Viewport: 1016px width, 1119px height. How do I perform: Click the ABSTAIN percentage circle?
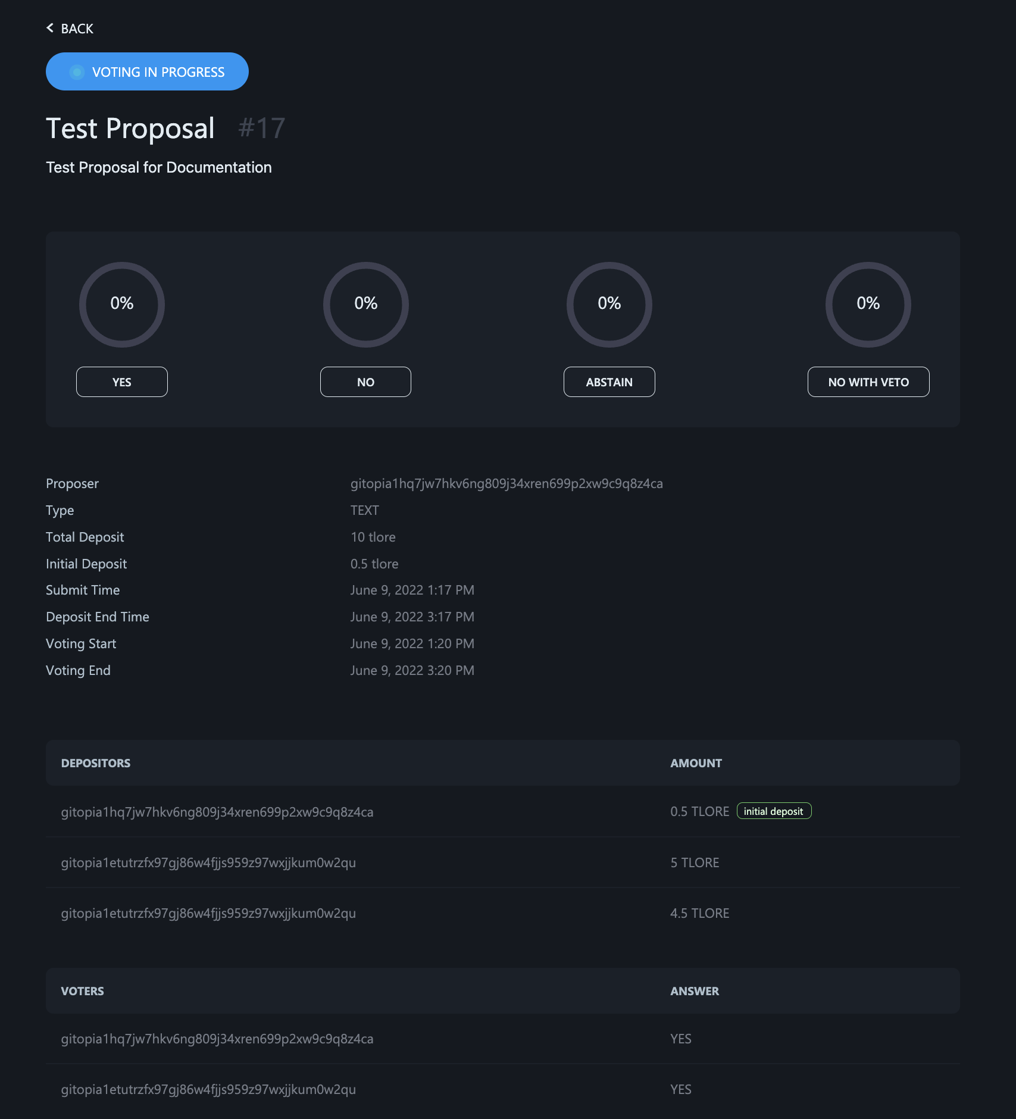coord(609,304)
